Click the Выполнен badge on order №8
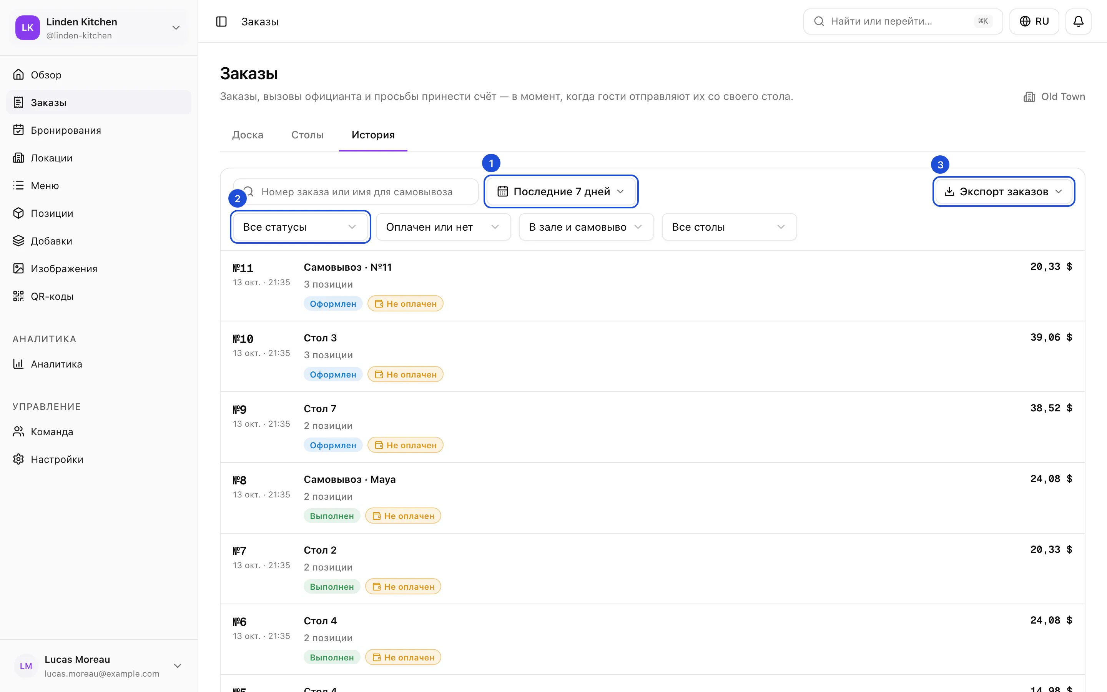 point(332,516)
